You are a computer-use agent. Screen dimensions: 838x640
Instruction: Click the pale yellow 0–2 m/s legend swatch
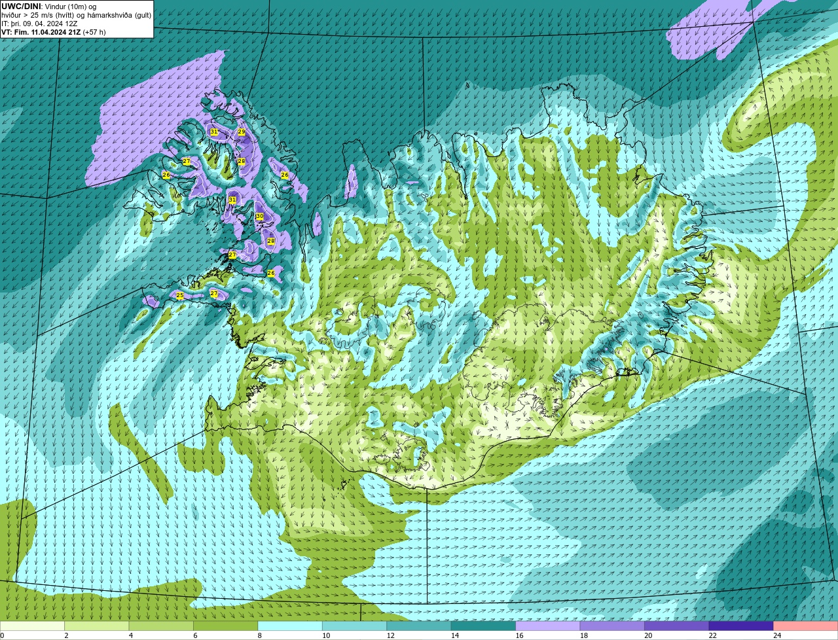33,626
